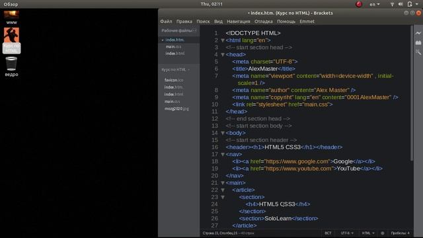Open the Extension Manager brick icon
The image size is (423, 238).
tap(418, 42)
